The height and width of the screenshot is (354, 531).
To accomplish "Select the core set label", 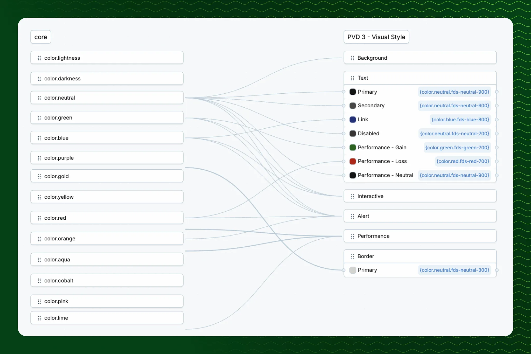I will pyautogui.click(x=41, y=37).
